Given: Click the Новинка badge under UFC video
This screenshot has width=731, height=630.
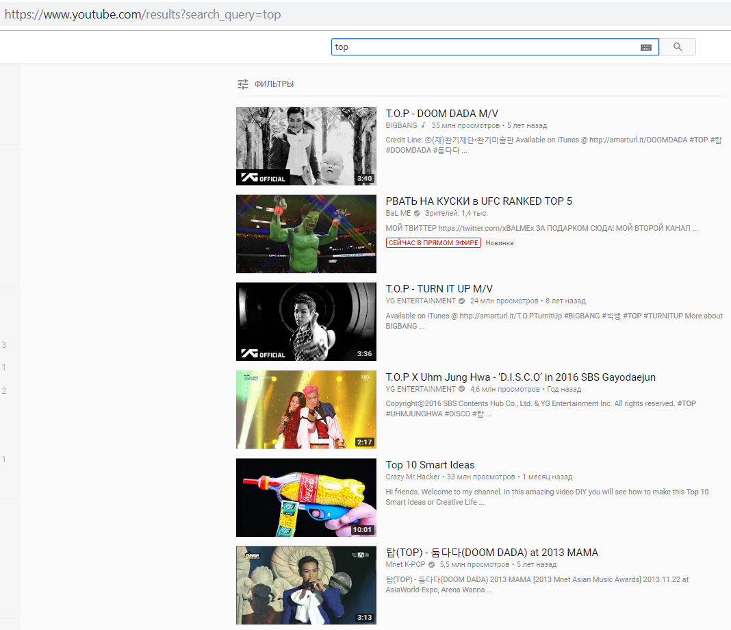Looking at the screenshot, I should (x=500, y=243).
